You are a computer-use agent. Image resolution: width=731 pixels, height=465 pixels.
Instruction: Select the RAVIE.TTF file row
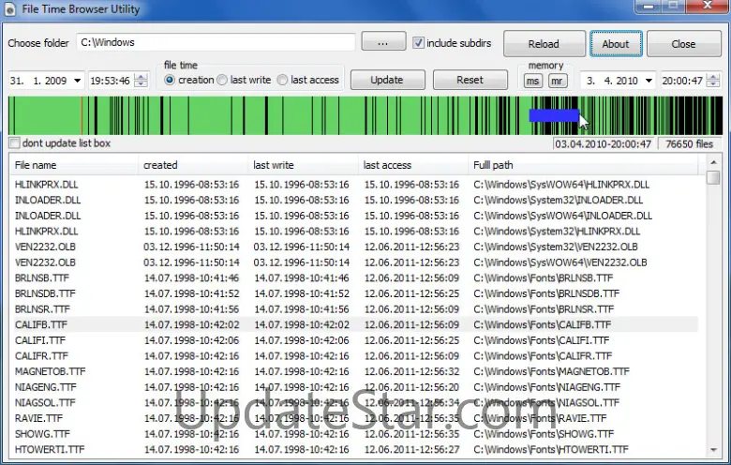point(354,418)
